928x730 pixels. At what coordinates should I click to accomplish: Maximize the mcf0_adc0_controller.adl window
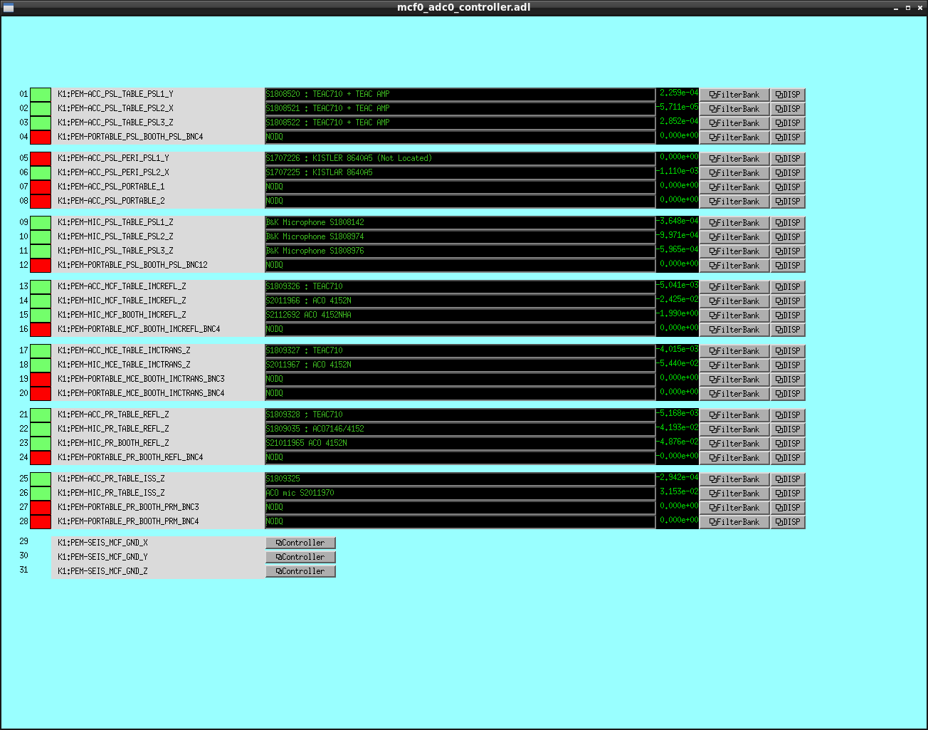908,8
